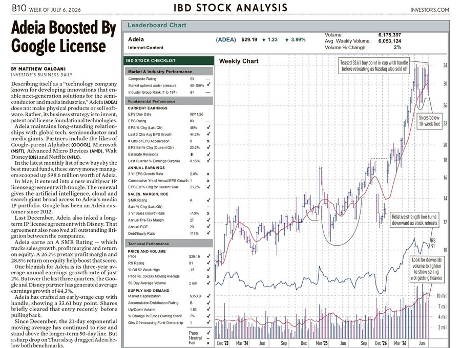This screenshot has height=348, width=461.
Task: Click the Slices below 10-week line annotation
Action: pos(429,121)
